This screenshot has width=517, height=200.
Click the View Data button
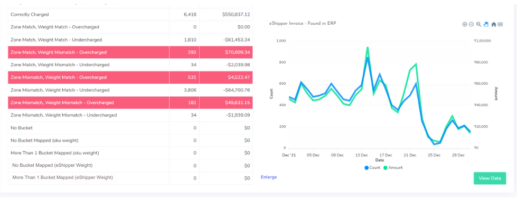click(x=490, y=178)
